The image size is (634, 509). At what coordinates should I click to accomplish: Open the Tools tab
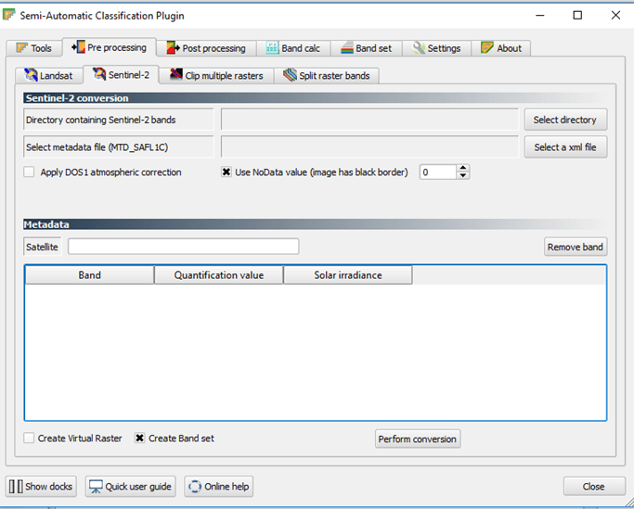pos(33,48)
